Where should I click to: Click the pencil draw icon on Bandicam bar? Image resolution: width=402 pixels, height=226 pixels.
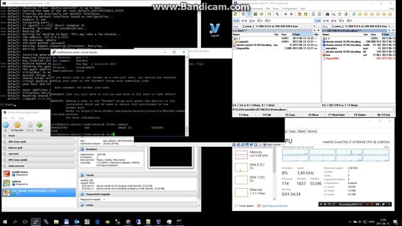pos(383,204)
